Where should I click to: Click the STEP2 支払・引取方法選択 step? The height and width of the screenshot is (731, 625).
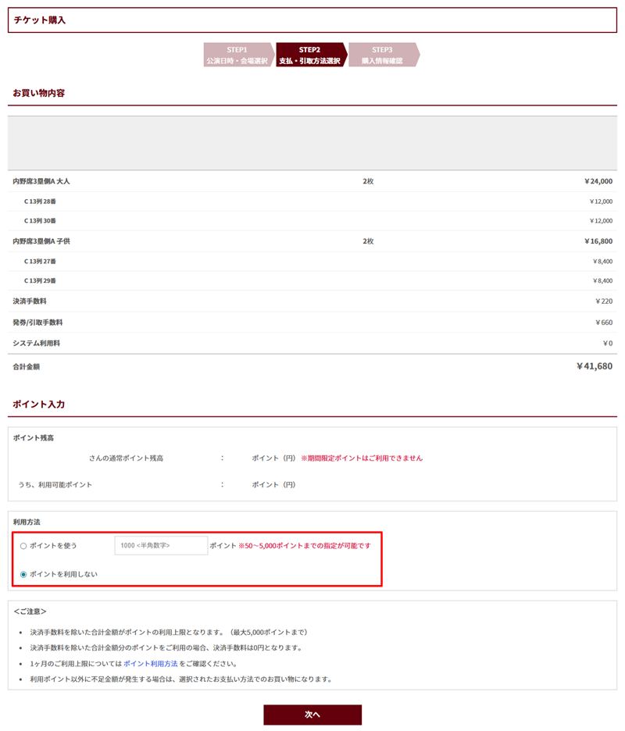(309, 55)
